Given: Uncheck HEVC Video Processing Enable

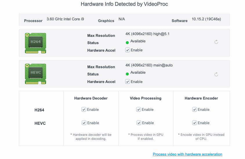Looking at the screenshot, I should tap(139, 123).
